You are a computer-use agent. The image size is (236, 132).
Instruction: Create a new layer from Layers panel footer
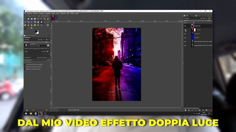point(185,110)
